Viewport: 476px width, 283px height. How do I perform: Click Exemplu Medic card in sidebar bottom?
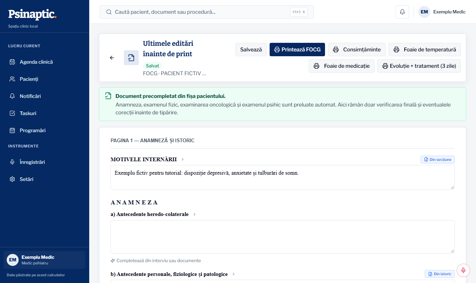(45, 260)
